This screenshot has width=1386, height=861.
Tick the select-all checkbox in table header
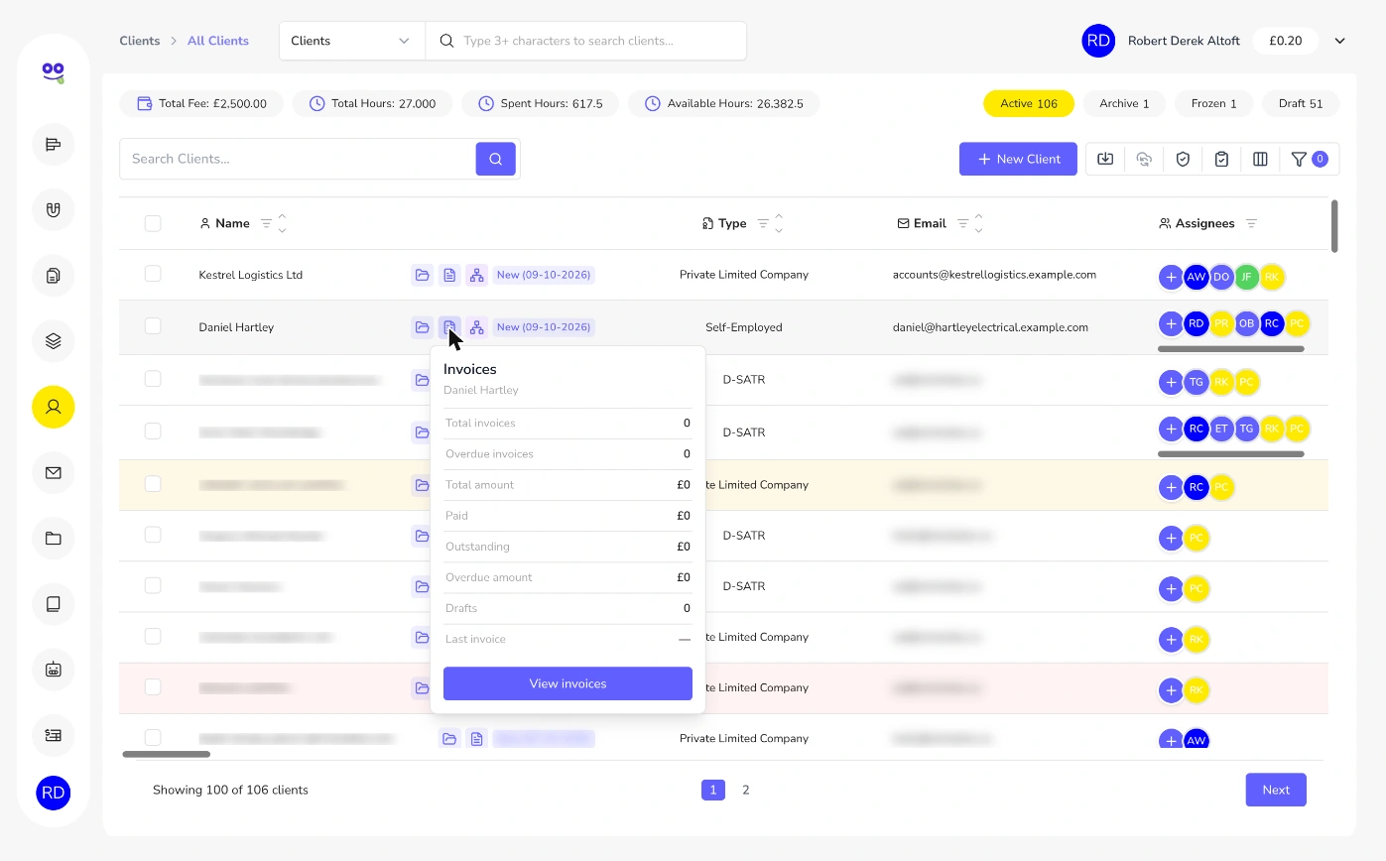pyautogui.click(x=153, y=223)
